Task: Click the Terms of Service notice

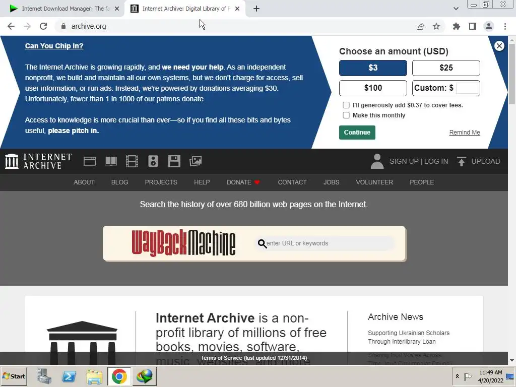Action: click(254, 358)
